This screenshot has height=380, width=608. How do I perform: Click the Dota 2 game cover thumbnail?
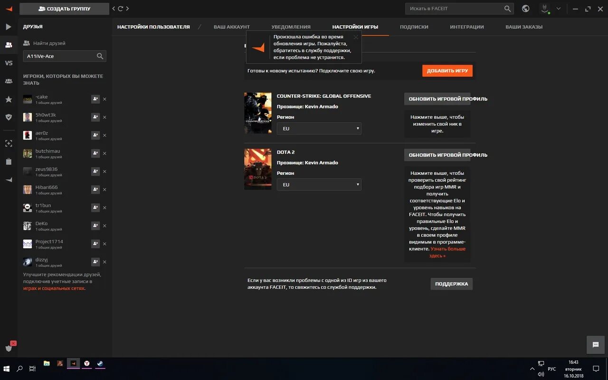coord(258,169)
